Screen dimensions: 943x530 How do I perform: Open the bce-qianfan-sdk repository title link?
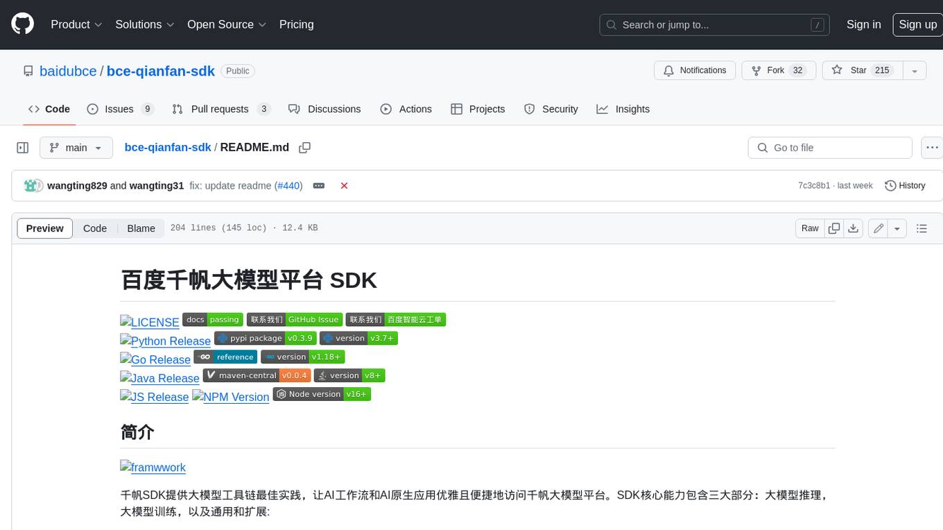[x=161, y=71]
